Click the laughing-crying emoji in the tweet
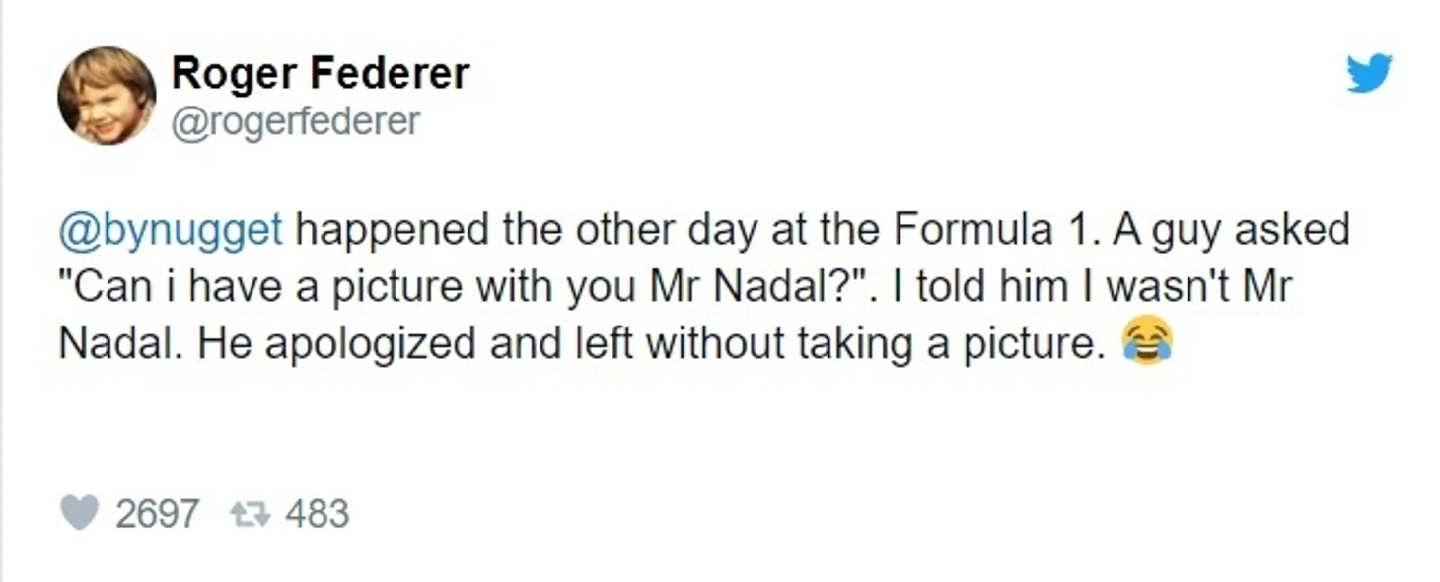Screen dimensions: 1440x582 (x=1147, y=340)
